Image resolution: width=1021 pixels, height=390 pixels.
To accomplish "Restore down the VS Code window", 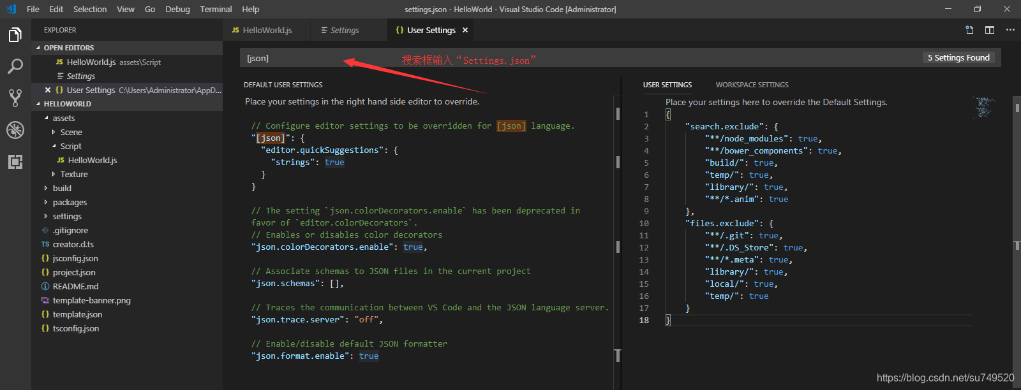I will tap(977, 9).
